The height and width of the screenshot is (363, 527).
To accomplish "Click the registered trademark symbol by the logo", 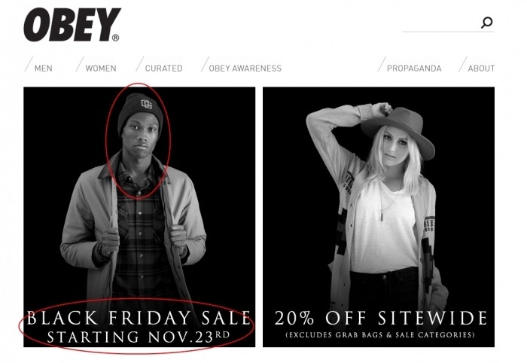I will click(x=115, y=38).
